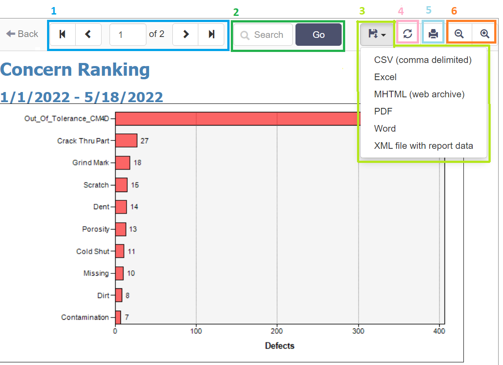503x365 pixels.
Task: Zoom in on the report
Action: (485, 34)
